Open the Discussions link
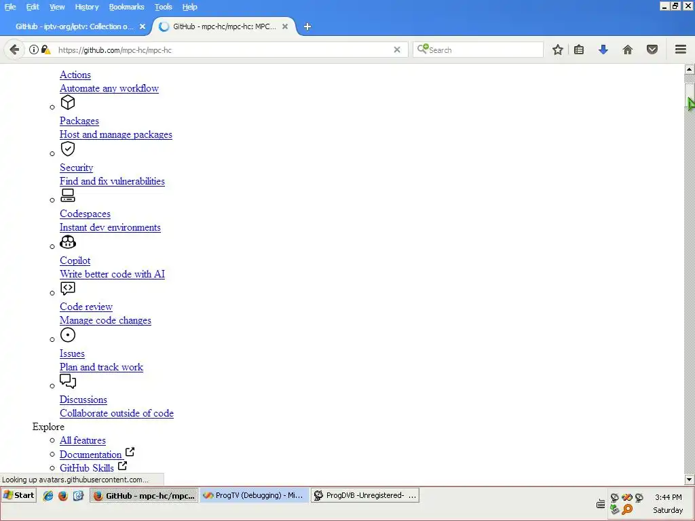Screen dimensions: 695x521 (83, 400)
